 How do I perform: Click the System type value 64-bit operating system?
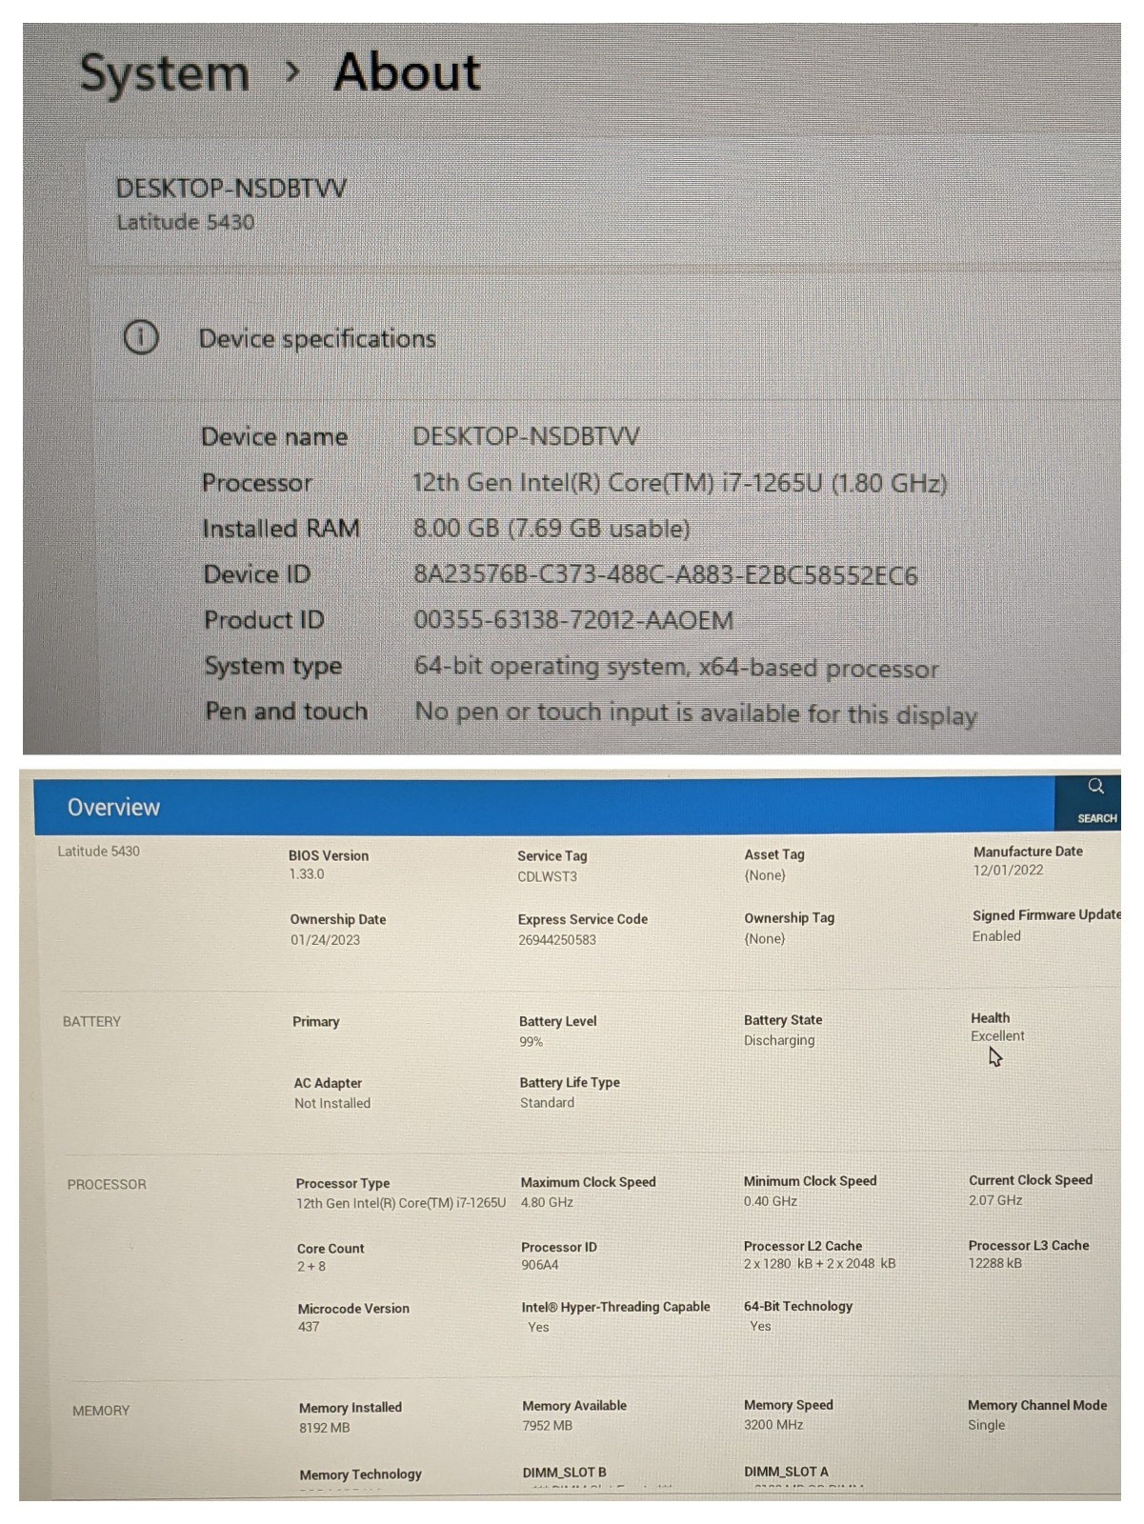click(676, 667)
